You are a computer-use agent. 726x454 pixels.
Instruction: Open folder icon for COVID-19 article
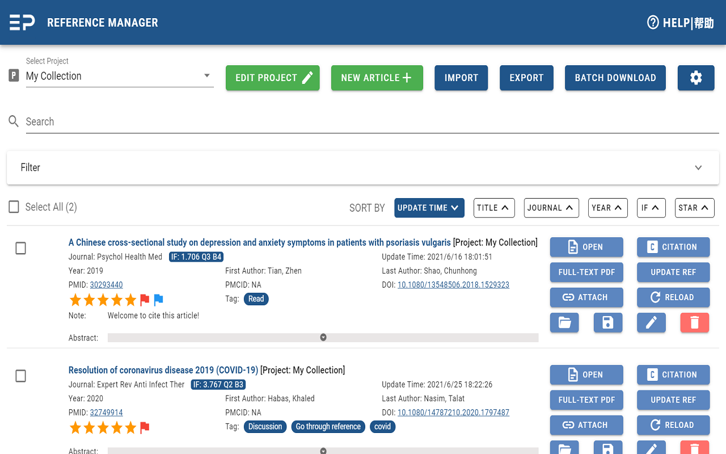click(x=564, y=447)
